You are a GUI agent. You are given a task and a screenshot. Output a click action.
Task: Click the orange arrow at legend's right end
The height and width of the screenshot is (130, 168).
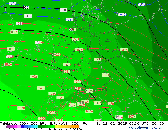(79, 127)
